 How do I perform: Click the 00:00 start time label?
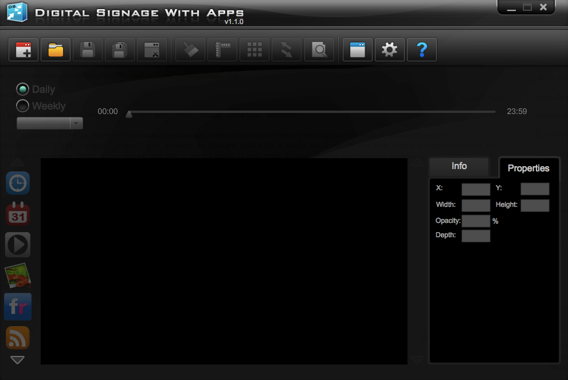(108, 112)
